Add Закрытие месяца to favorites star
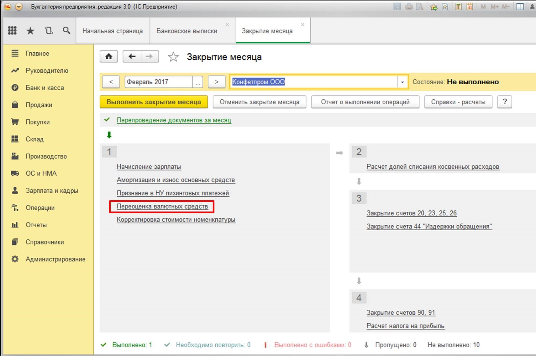The height and width of the screenshot is (356, 536). (x=173, y=57)
